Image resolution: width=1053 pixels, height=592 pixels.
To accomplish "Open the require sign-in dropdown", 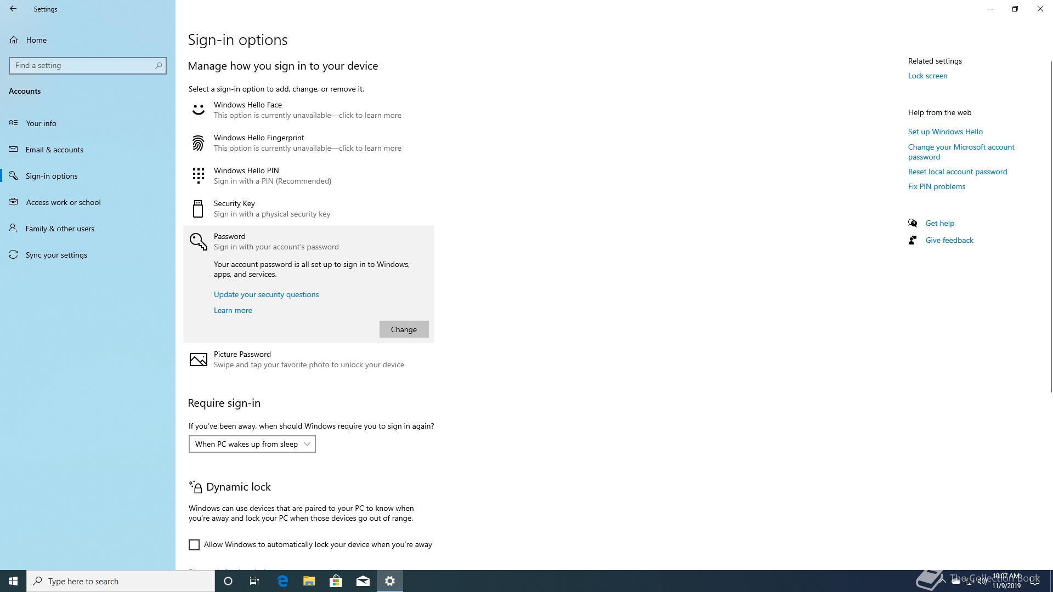I will tap(252, 444).
